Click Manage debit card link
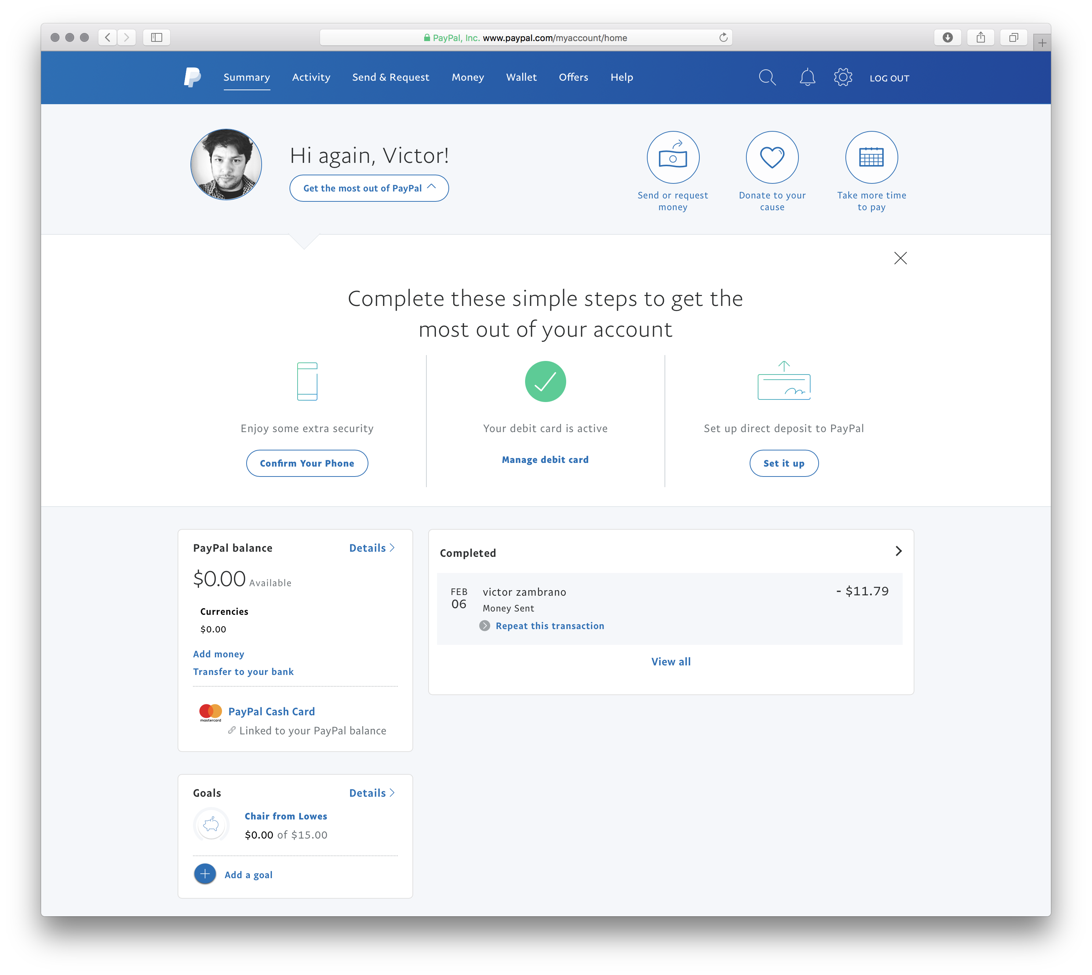Viewport: 1092px width, 975px height. (545, 460)
